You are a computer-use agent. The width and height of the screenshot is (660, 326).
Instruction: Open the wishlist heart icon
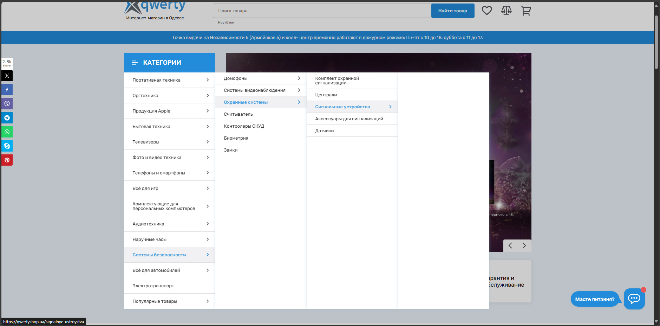pos(486,11)
